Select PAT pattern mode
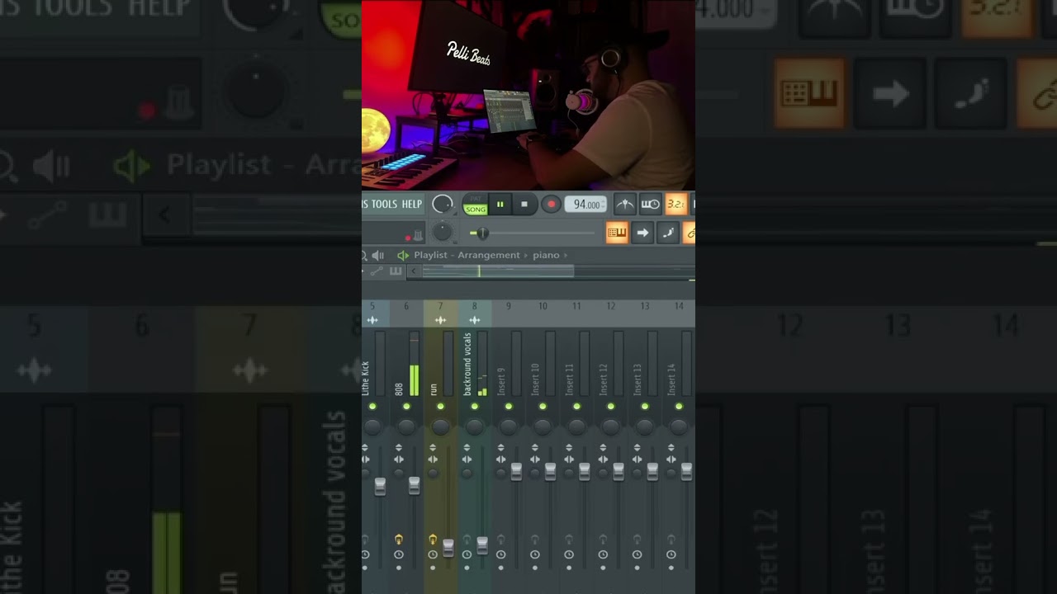The image size is (1057, 594). (476, 199)
